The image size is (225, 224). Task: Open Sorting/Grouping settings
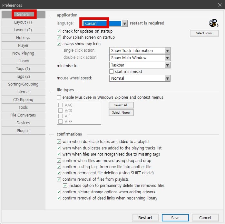click(24, 84)
